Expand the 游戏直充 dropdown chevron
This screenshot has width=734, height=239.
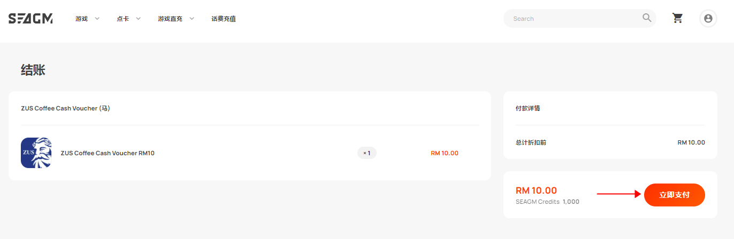tap(192, 18)
